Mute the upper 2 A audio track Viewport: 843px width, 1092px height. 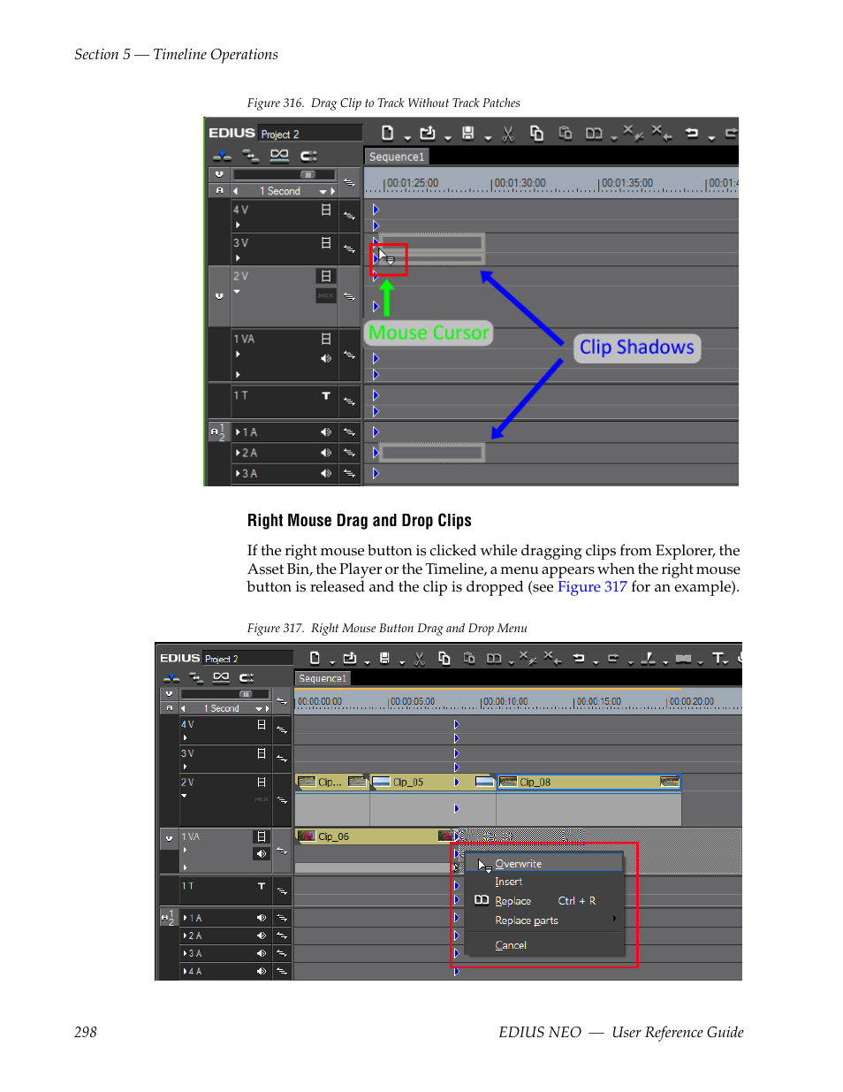(326, 453)
